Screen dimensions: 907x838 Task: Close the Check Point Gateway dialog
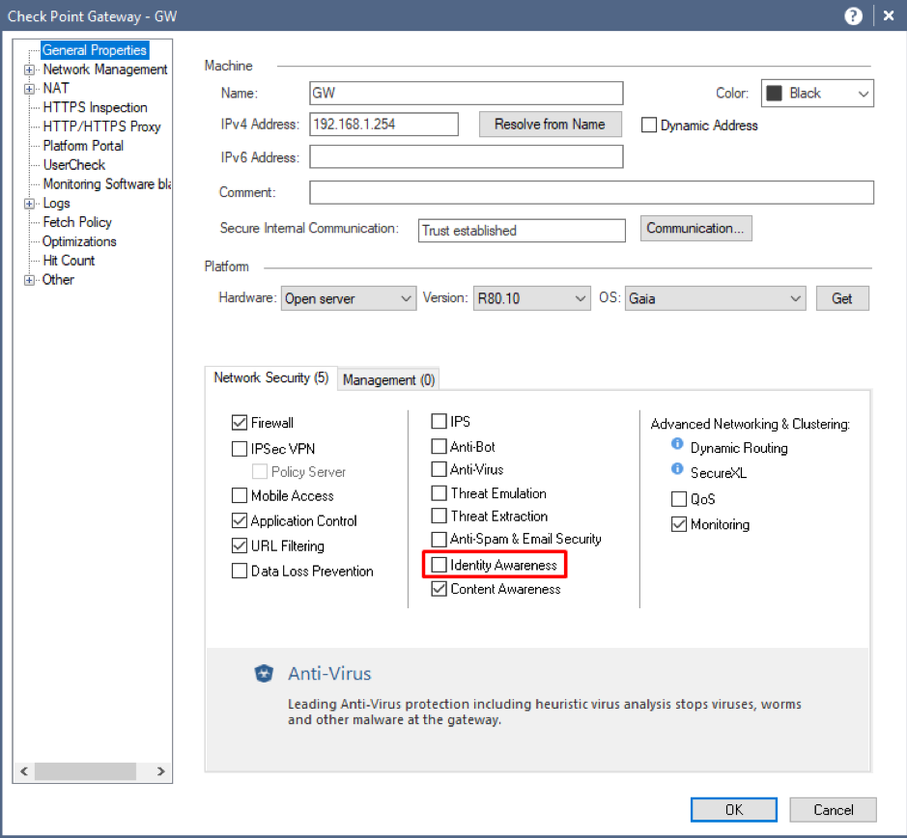point(889,15)
